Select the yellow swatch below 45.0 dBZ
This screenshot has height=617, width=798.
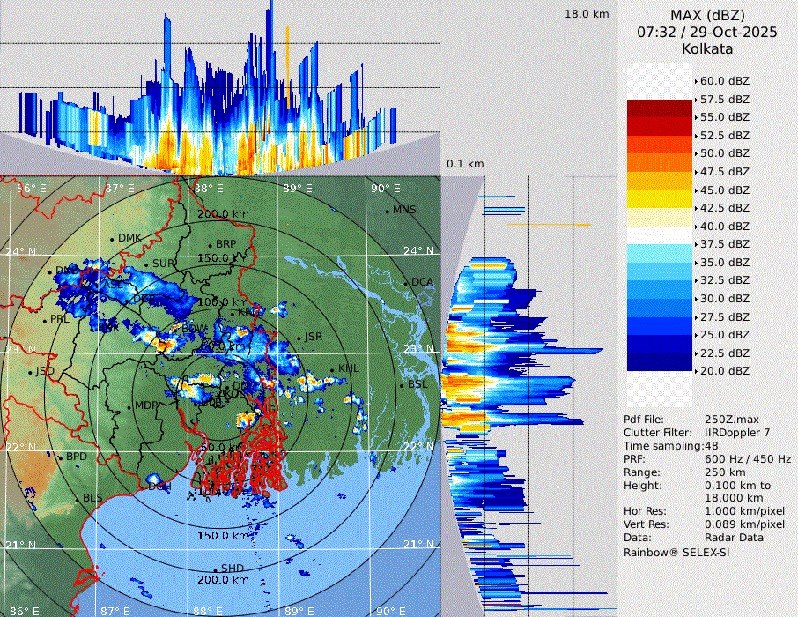click(660, 199)
